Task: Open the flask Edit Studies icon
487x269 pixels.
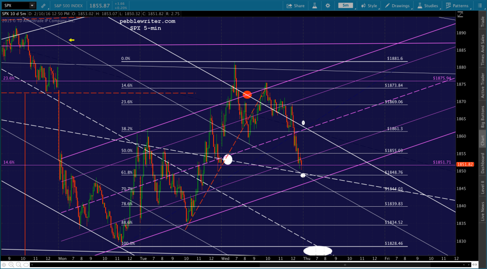Action: click(x=314, y=6)
